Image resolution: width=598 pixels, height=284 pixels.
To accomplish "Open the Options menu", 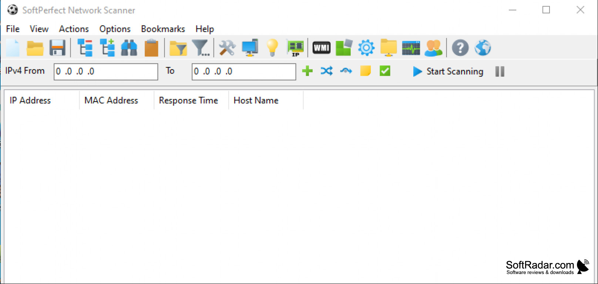I will pos(115,29).
